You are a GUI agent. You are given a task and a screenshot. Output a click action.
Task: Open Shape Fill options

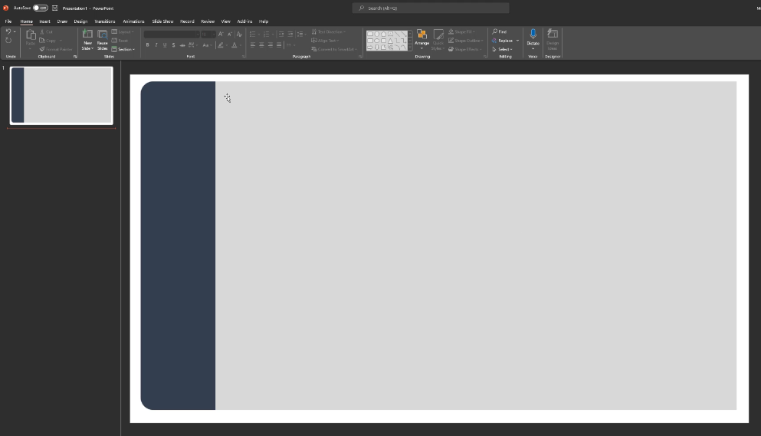[x=461, y=32]
